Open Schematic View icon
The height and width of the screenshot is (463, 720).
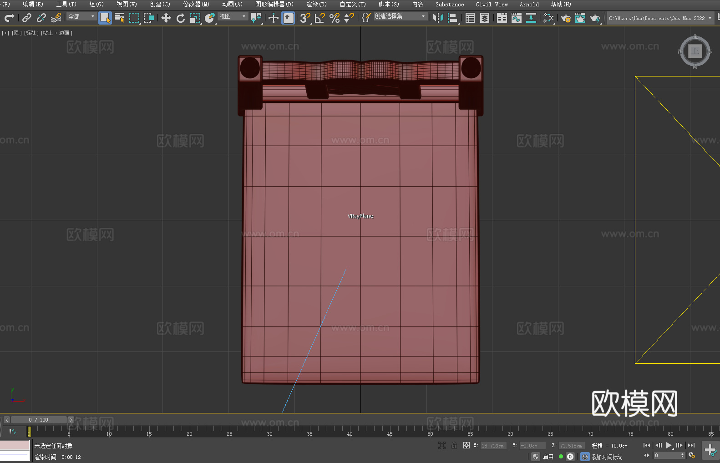[x=531, y=18]
